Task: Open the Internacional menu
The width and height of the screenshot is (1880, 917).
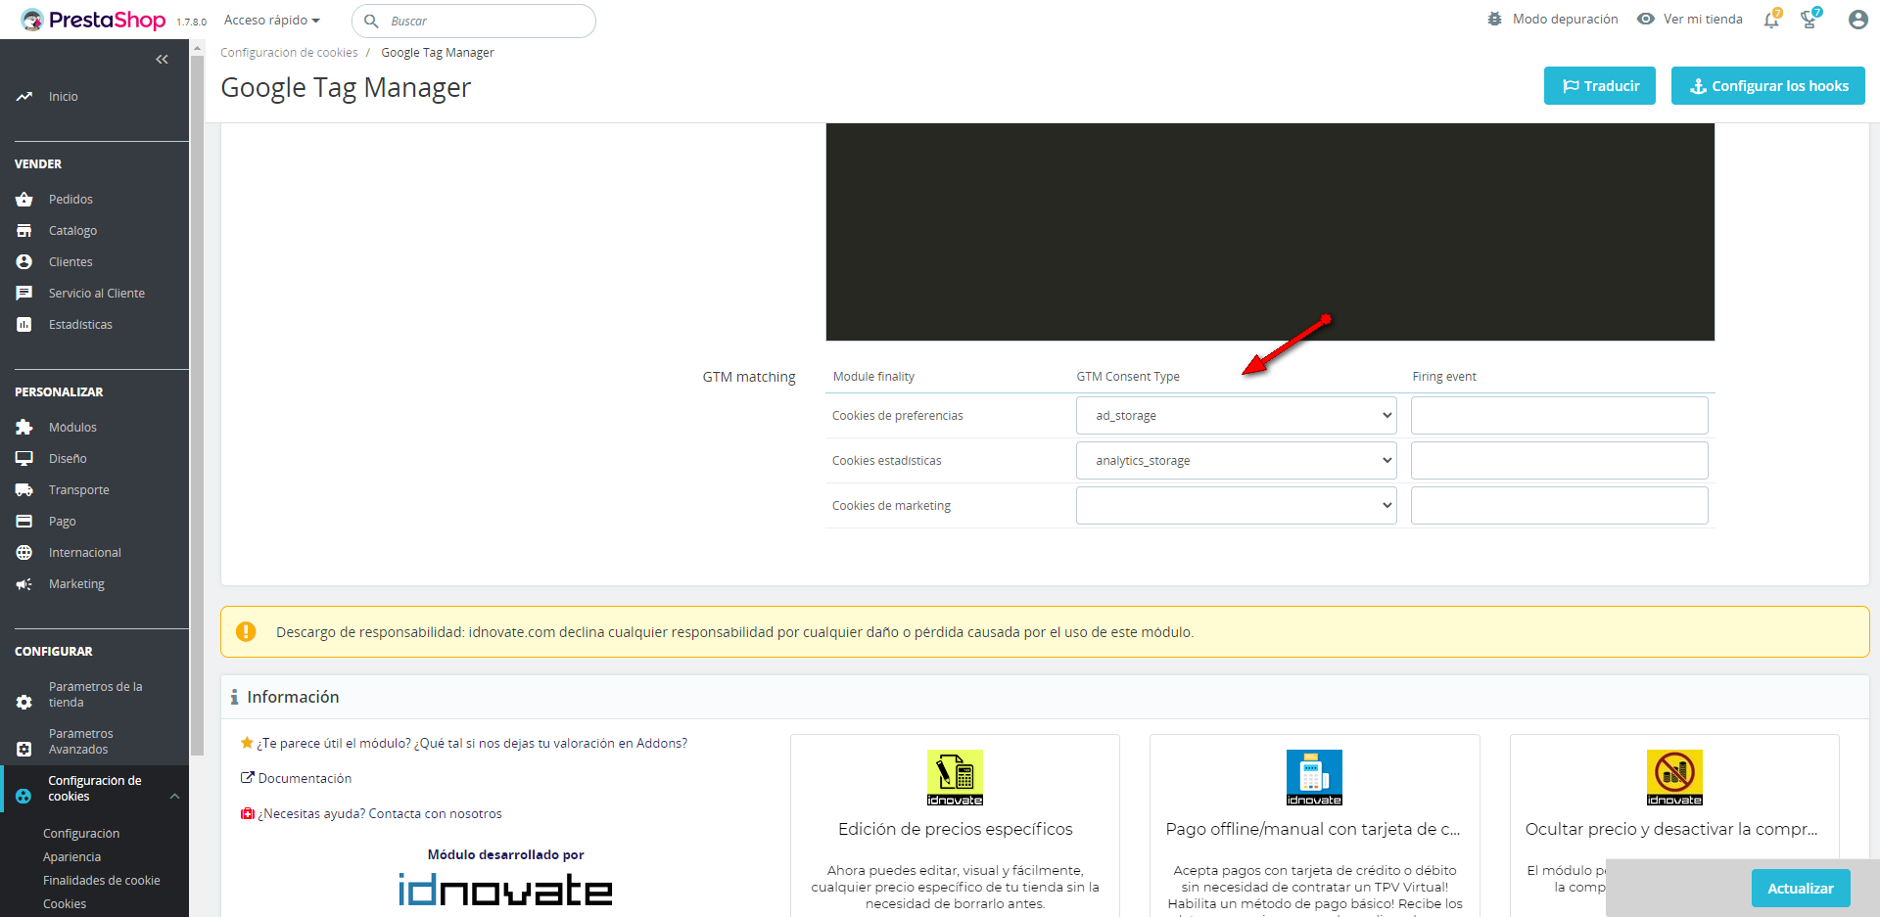Action: click(85, 553)
